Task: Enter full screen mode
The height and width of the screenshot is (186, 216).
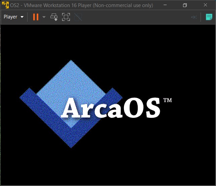Action: tap(66, 17)
